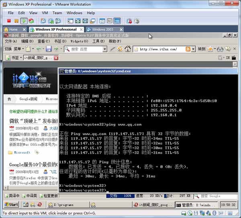Go back with the Opera green left arrow
Viewport: 241px width, 218px height.
pos(39,49)
